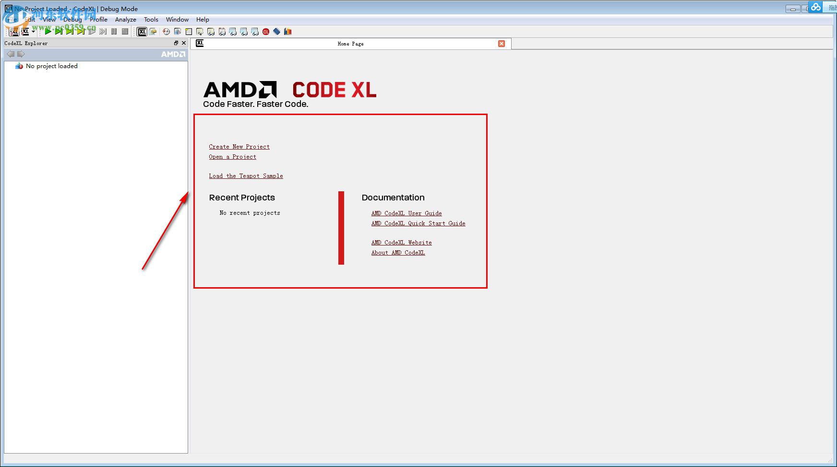Click the colored bar chart statistics icon
Viewport: 837px width, 467px height.
point(288,32)
